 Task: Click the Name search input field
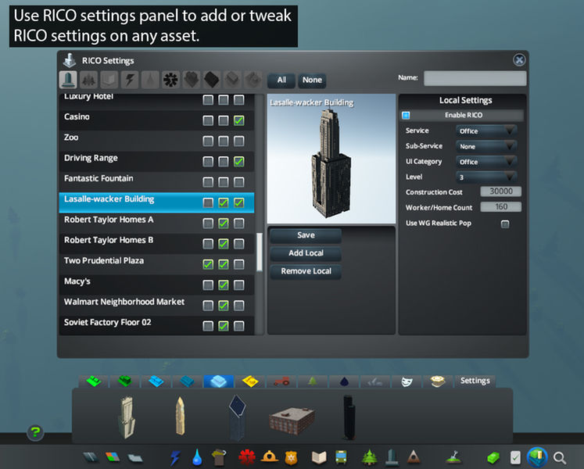[475, 78]
